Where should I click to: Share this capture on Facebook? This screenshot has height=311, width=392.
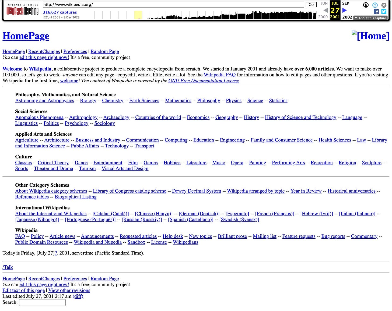click(376, 11)
